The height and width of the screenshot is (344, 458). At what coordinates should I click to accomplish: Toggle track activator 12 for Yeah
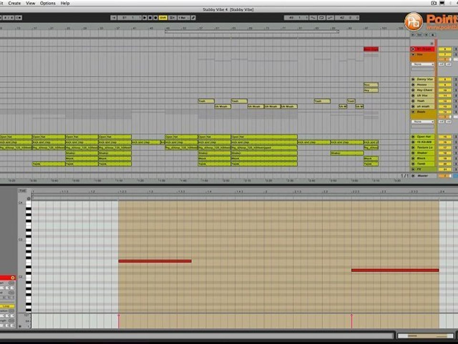click(445, 101)
